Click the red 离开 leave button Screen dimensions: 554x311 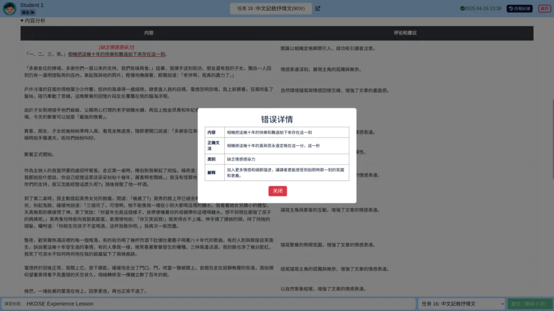[x=544, y=9]
